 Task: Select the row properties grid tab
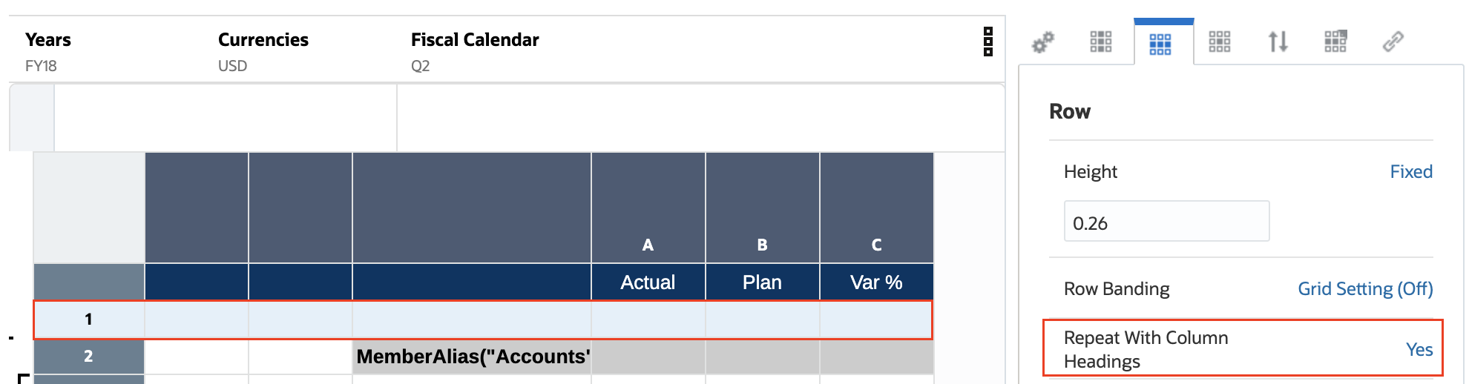point(1160,43)
